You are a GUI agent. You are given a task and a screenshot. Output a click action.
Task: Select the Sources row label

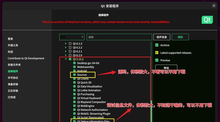[82, 75]
